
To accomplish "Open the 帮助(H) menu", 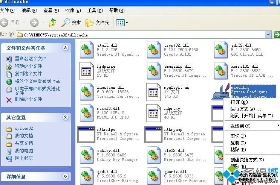I will tap(117, 11).
